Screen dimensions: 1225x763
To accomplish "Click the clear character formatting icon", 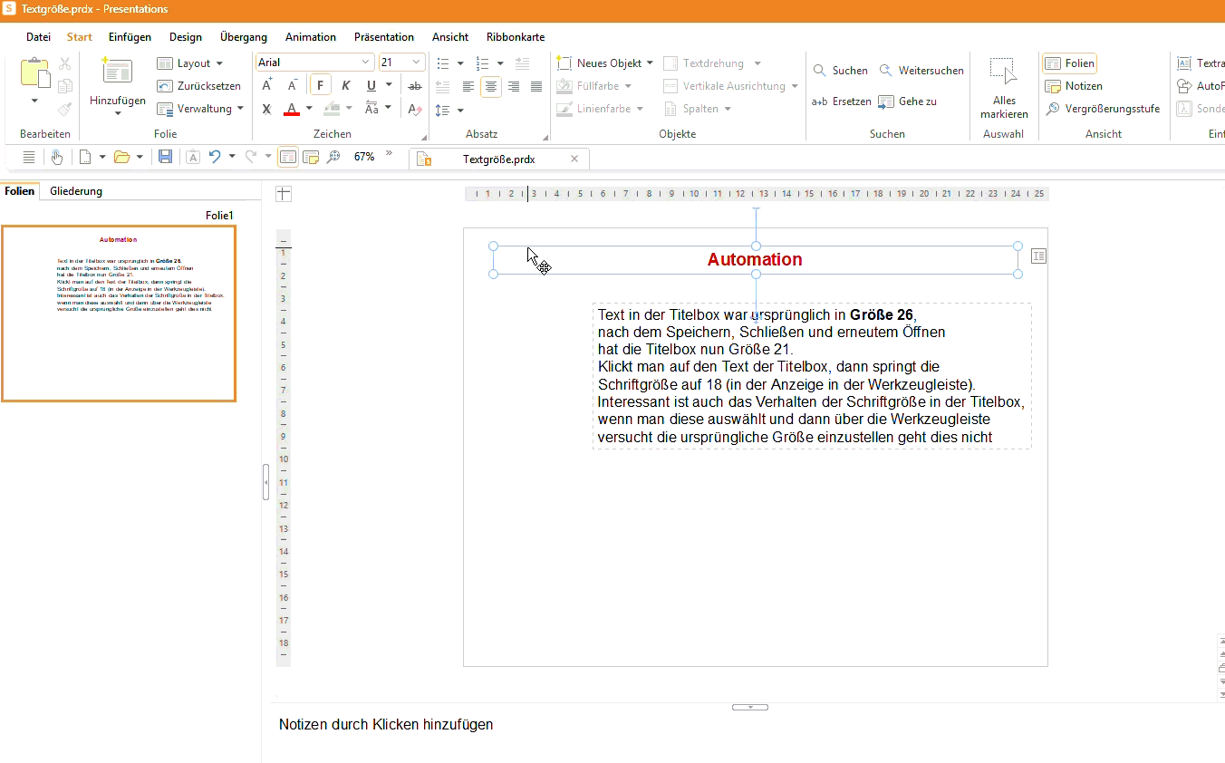I will point(415,109).
